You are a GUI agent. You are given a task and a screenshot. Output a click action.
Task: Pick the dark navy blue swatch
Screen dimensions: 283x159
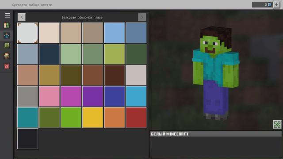49,54
